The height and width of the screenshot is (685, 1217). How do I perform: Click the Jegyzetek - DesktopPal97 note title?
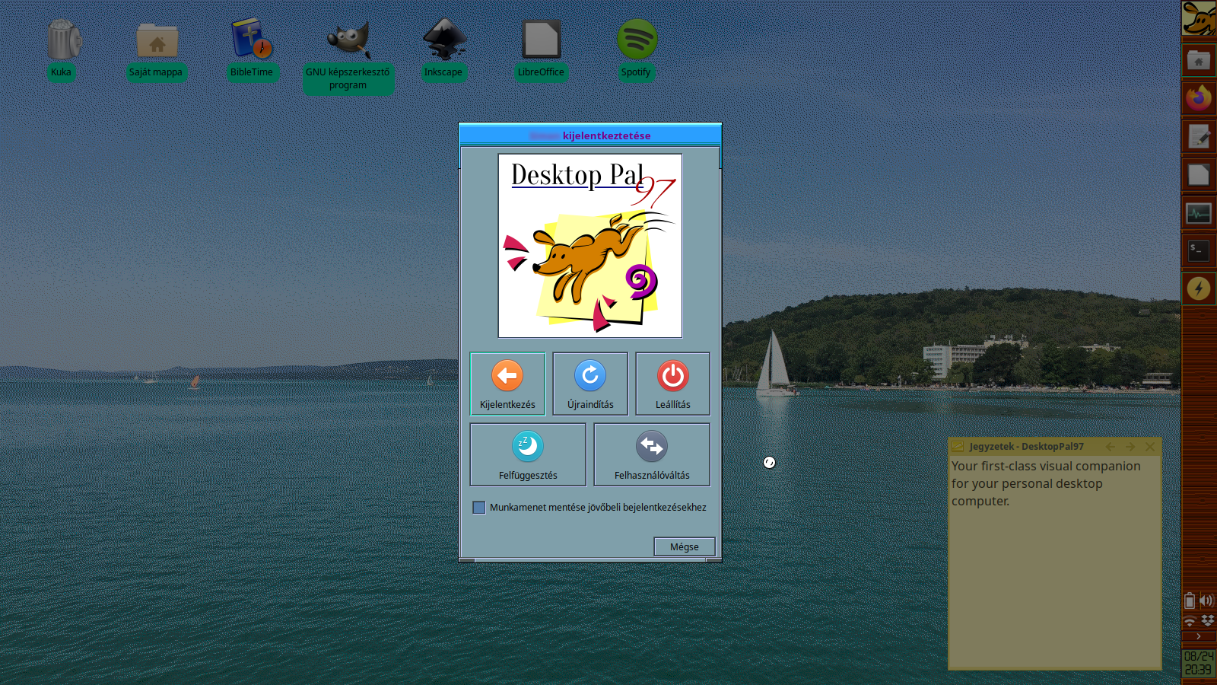coord(1026,447)
